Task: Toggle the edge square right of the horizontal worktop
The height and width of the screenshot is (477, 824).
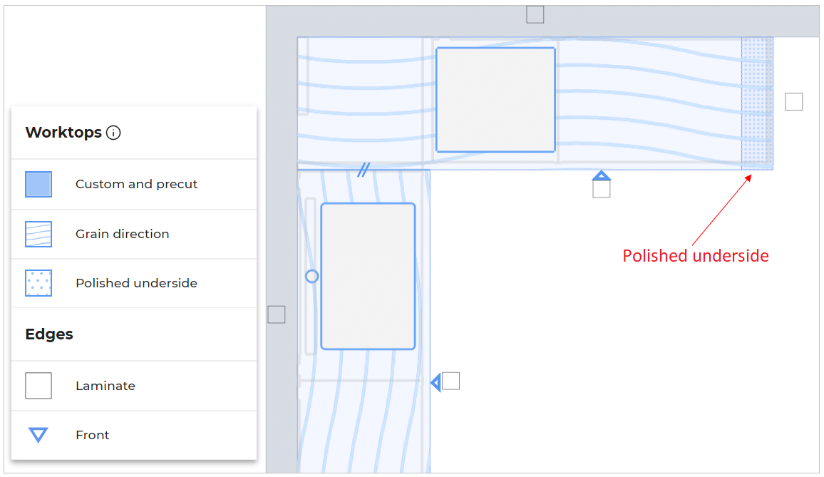Action: pos(794,102)
